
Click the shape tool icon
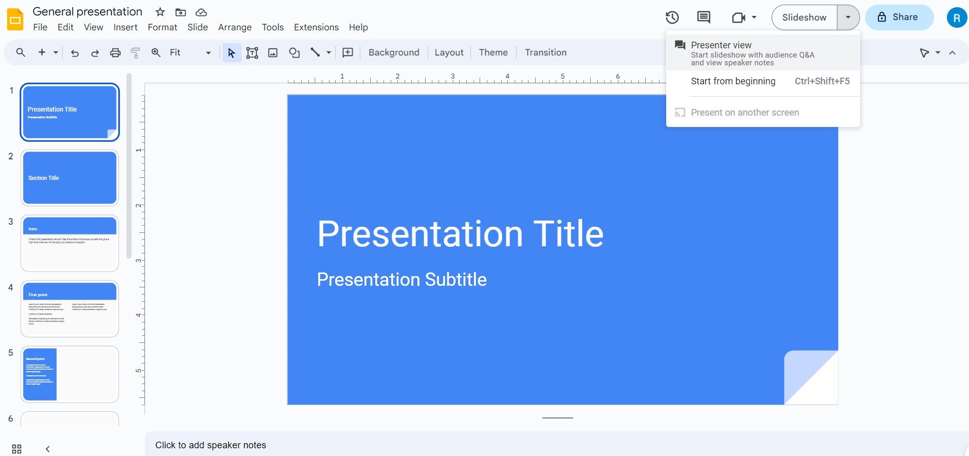point(294,52)
